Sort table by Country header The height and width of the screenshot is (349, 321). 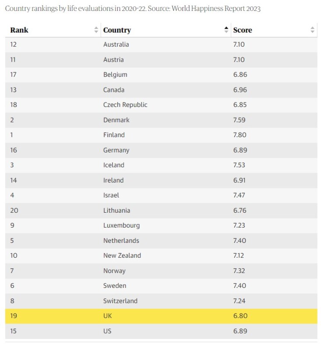117,30
